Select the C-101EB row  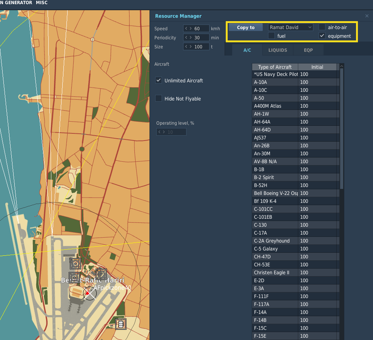(x=296, y=217)
